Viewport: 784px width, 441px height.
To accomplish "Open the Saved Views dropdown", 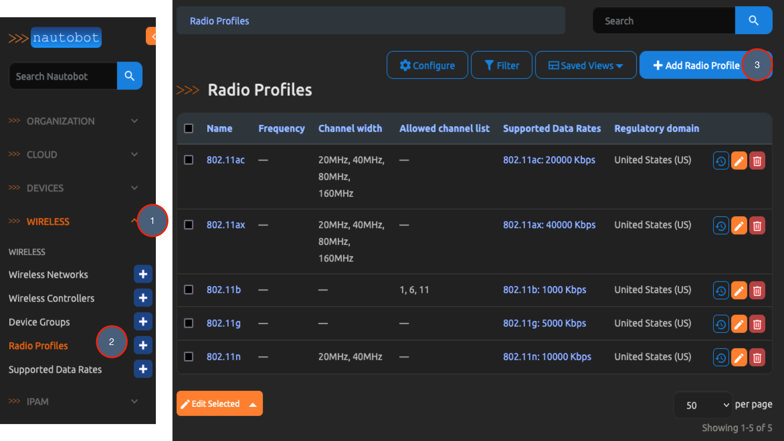I will (x=585, y=65).
